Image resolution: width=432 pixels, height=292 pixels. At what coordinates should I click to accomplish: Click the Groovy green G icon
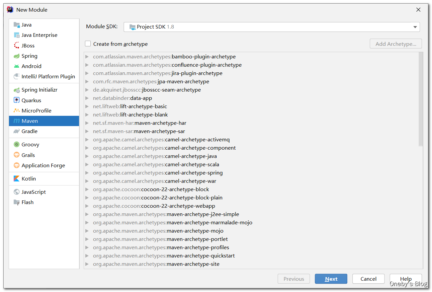(17, 144)
